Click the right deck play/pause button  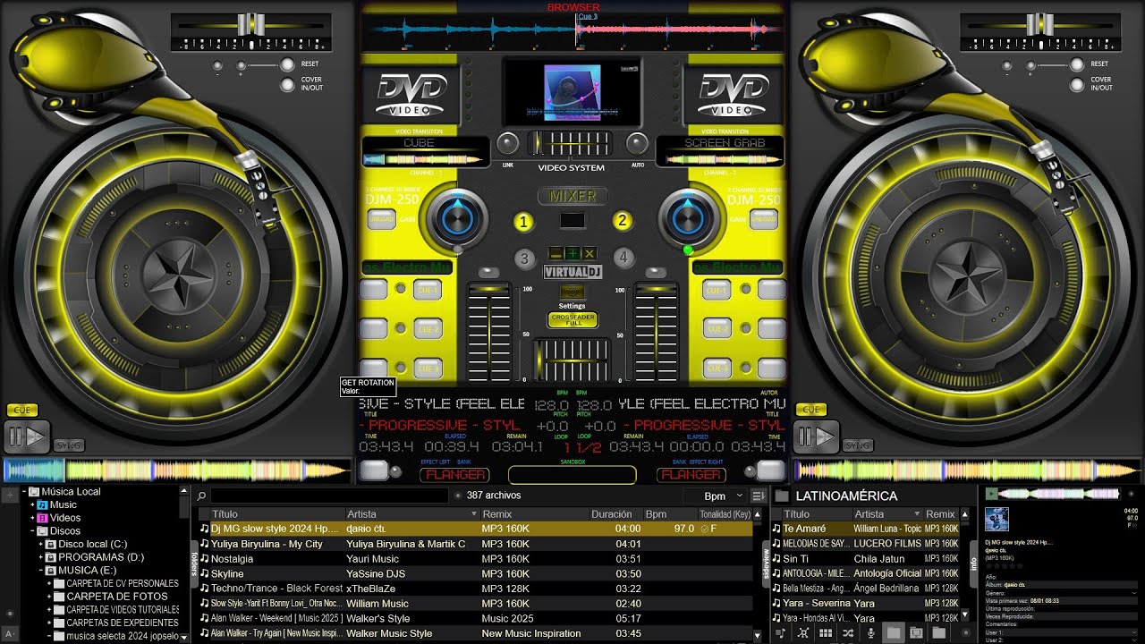pos(815,436)
